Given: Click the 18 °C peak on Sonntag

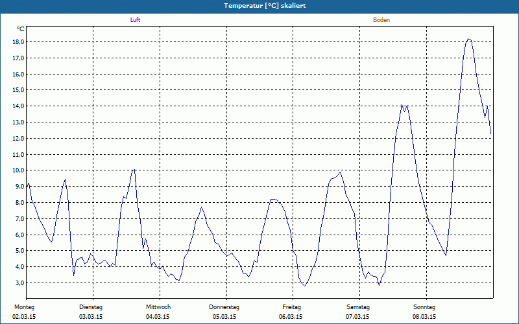Looking at the screenshot, I should point(468,39).
